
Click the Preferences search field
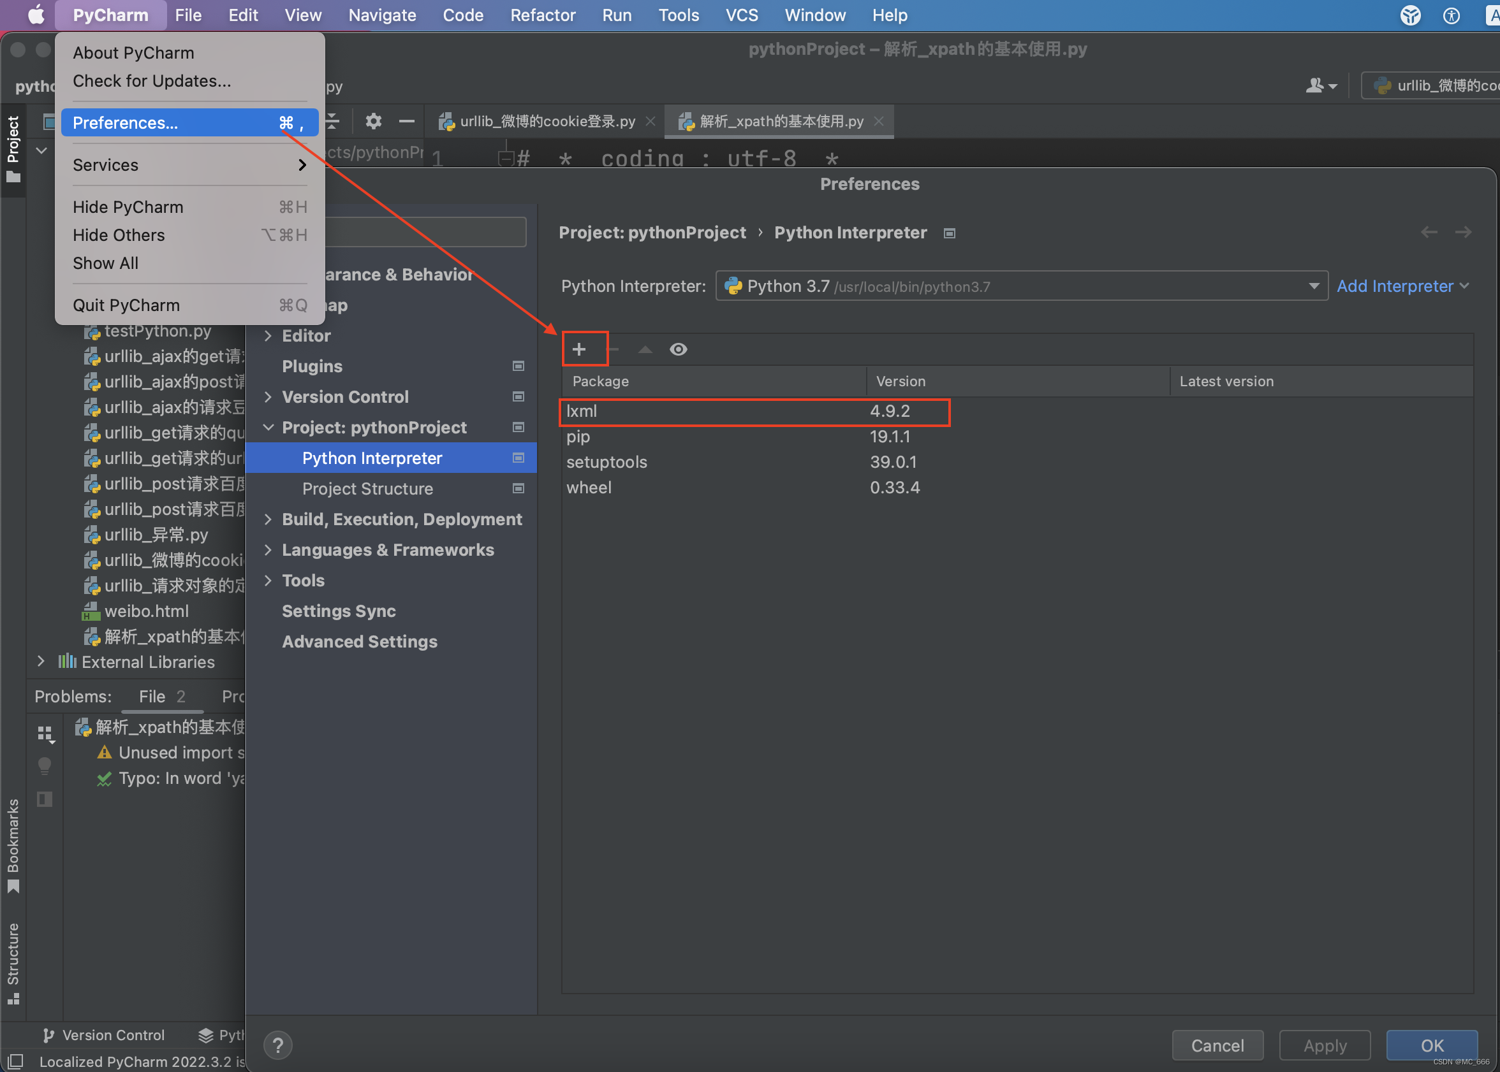coord(425,233)
